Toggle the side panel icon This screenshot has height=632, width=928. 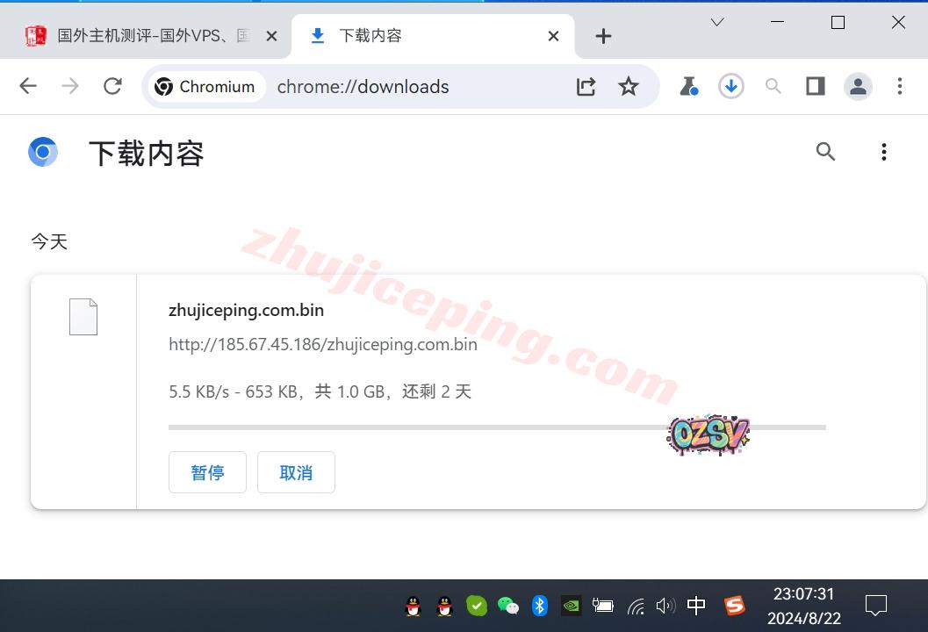click(816, 86)
